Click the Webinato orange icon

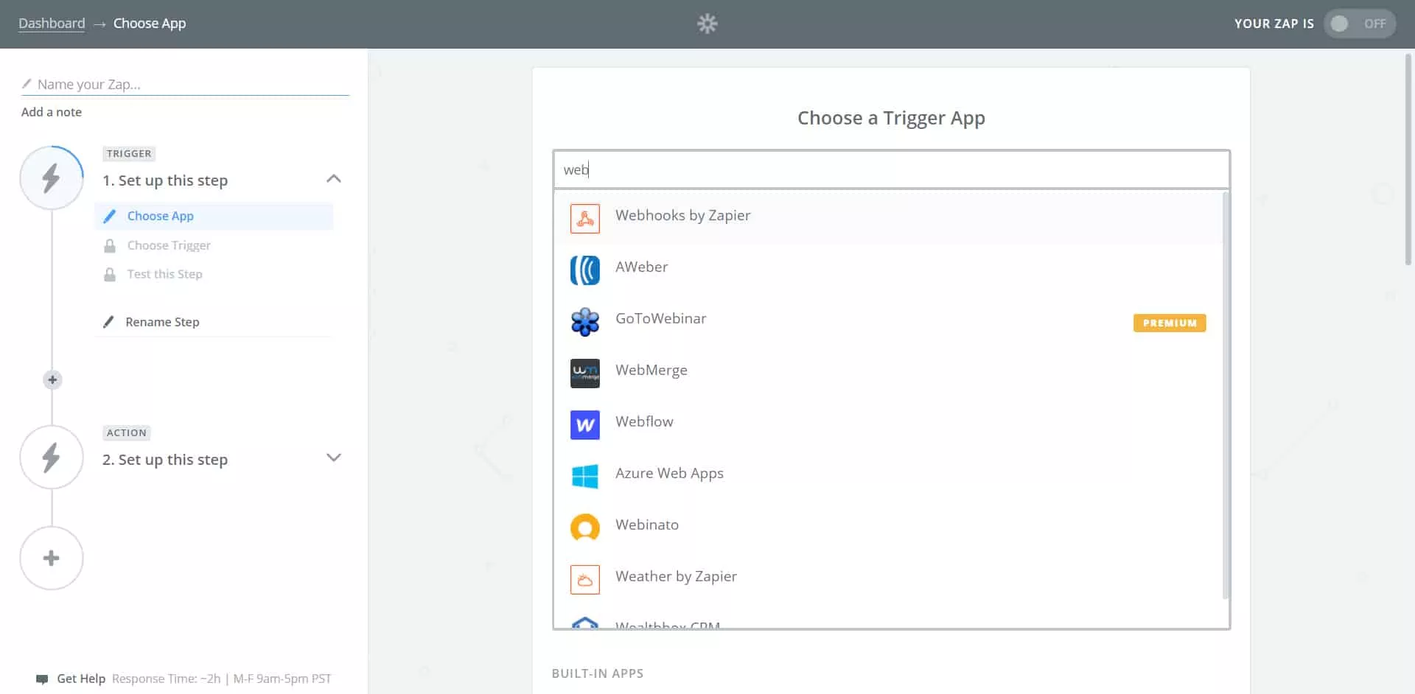point(585,527)
